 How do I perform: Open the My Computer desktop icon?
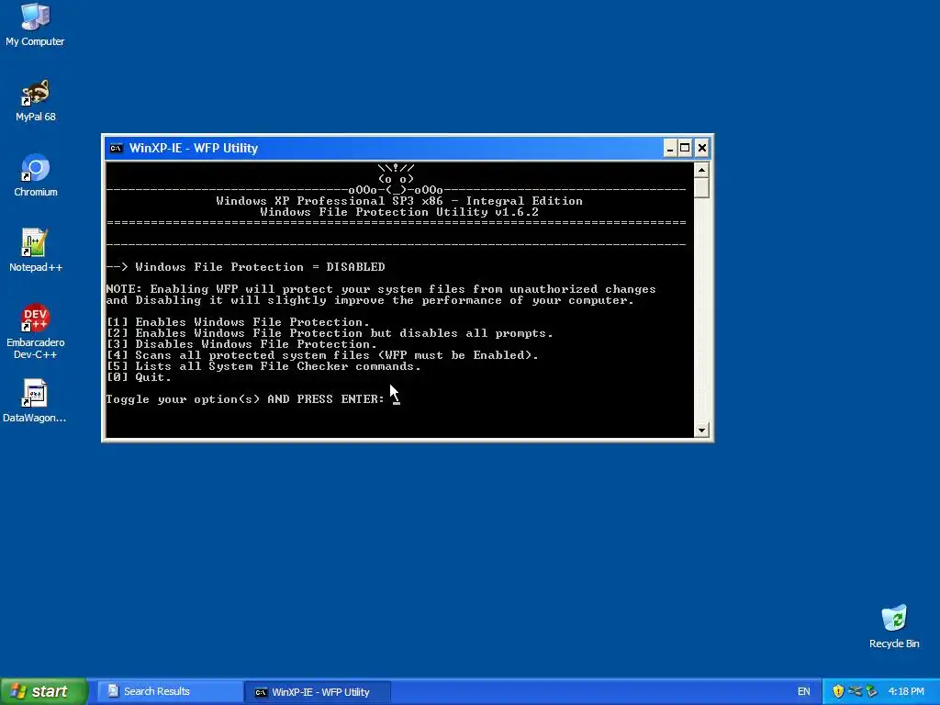[x=35, y=25]
